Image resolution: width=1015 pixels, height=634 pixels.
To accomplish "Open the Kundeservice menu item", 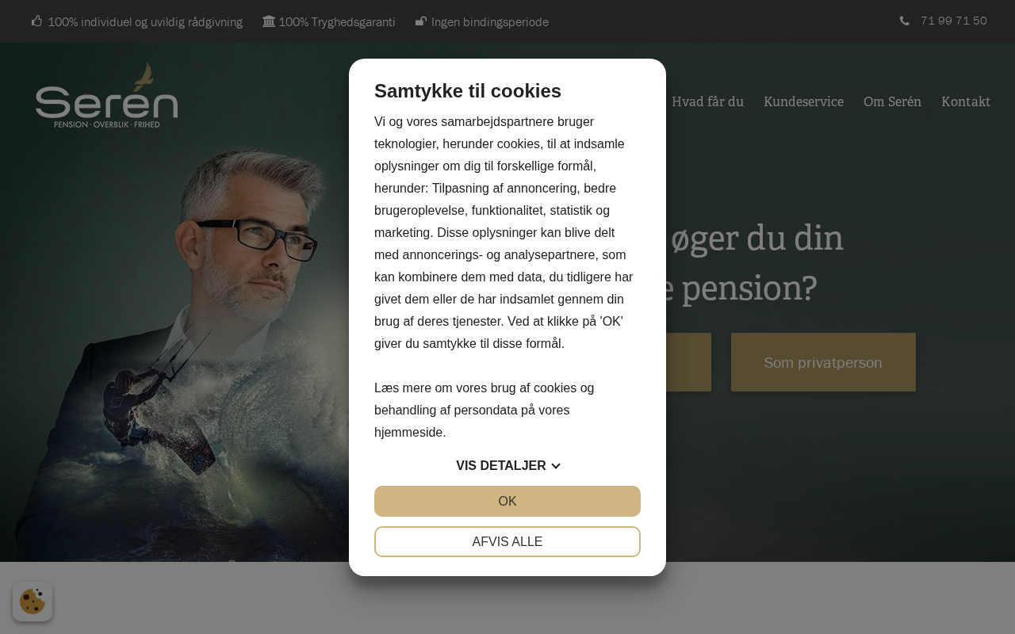I will point(803,101).
